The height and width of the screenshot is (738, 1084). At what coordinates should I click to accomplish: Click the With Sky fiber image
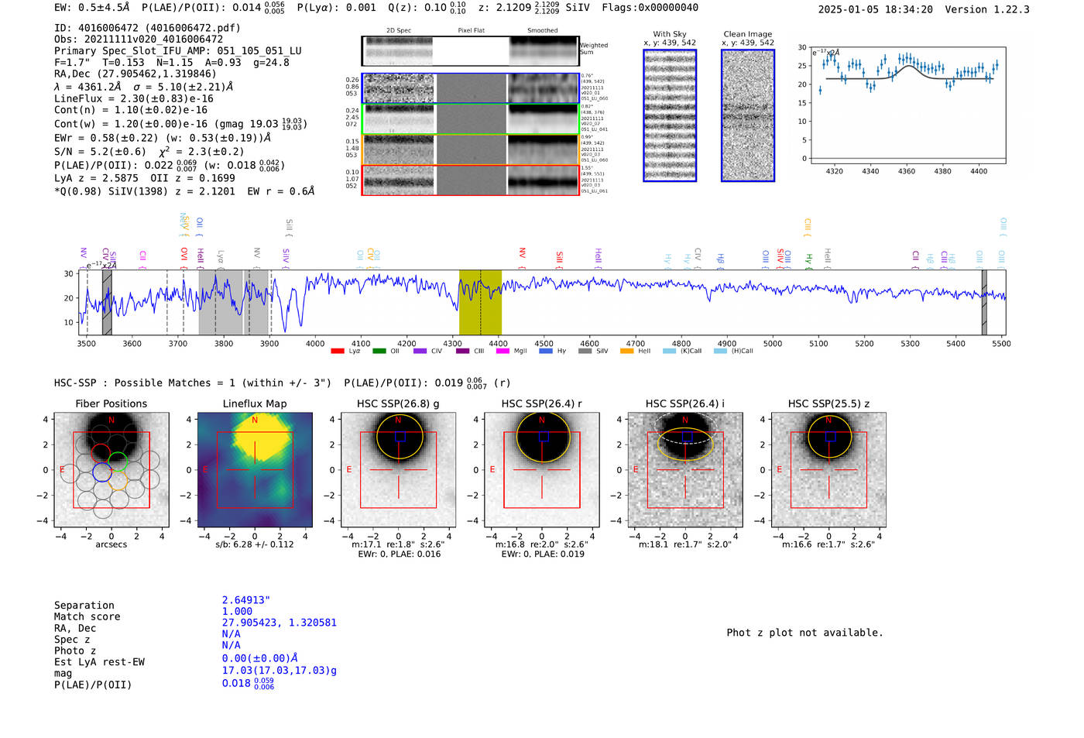[x=670, y=115]
